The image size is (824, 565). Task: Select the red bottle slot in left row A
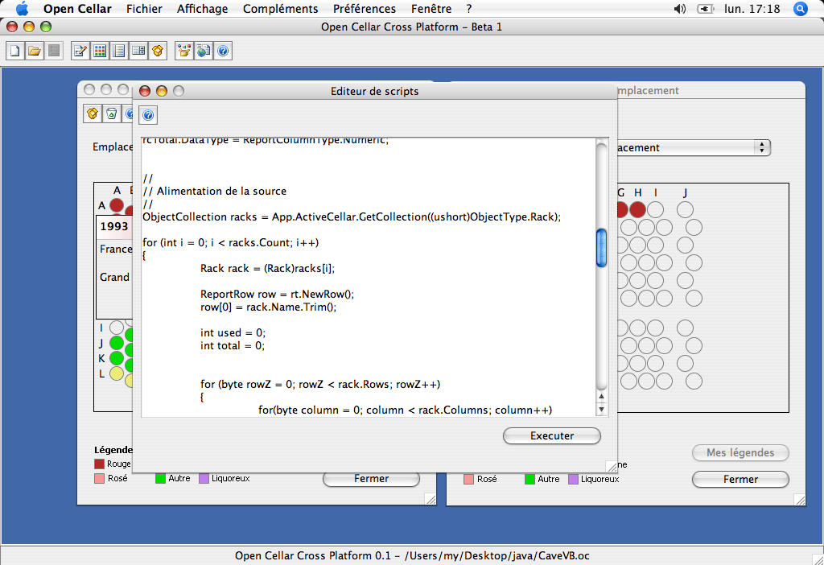[117, 205]
